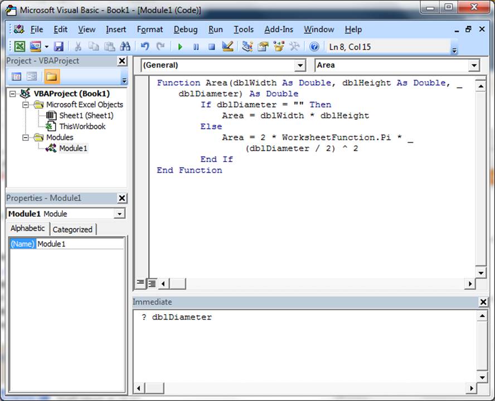Click the Insert UserForm toolbar icon

(35, 47)
